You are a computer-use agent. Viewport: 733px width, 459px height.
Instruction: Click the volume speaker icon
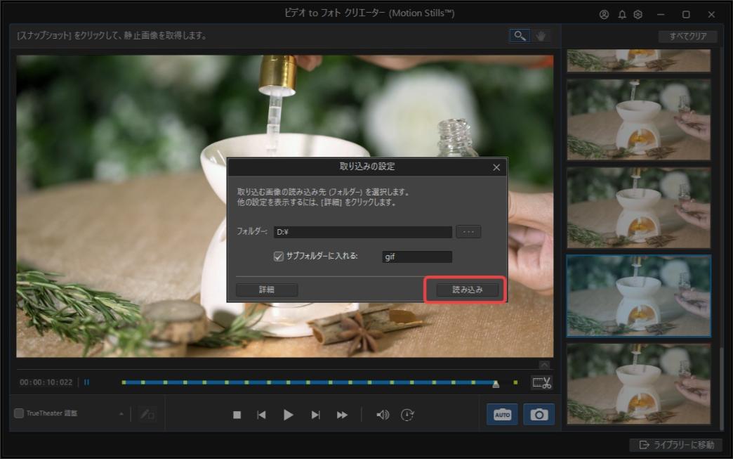382,414
